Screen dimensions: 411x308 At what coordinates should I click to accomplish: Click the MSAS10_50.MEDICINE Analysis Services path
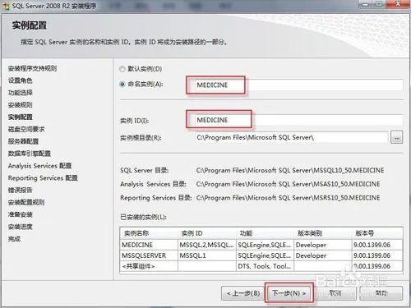coord(289,184)
